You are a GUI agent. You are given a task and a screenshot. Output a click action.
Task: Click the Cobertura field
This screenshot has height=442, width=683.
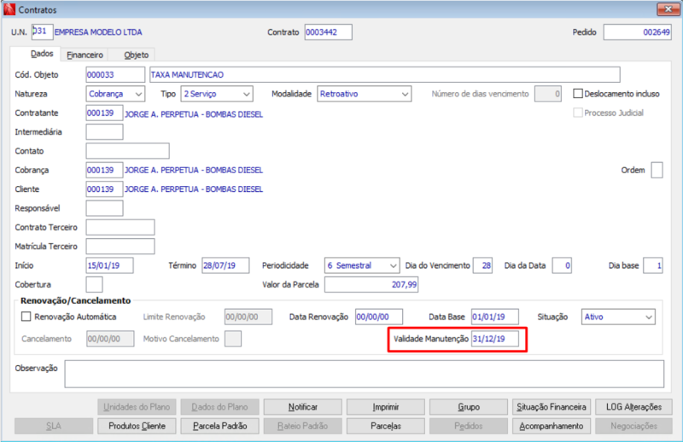pyautogui.click(x=95, y=284)
